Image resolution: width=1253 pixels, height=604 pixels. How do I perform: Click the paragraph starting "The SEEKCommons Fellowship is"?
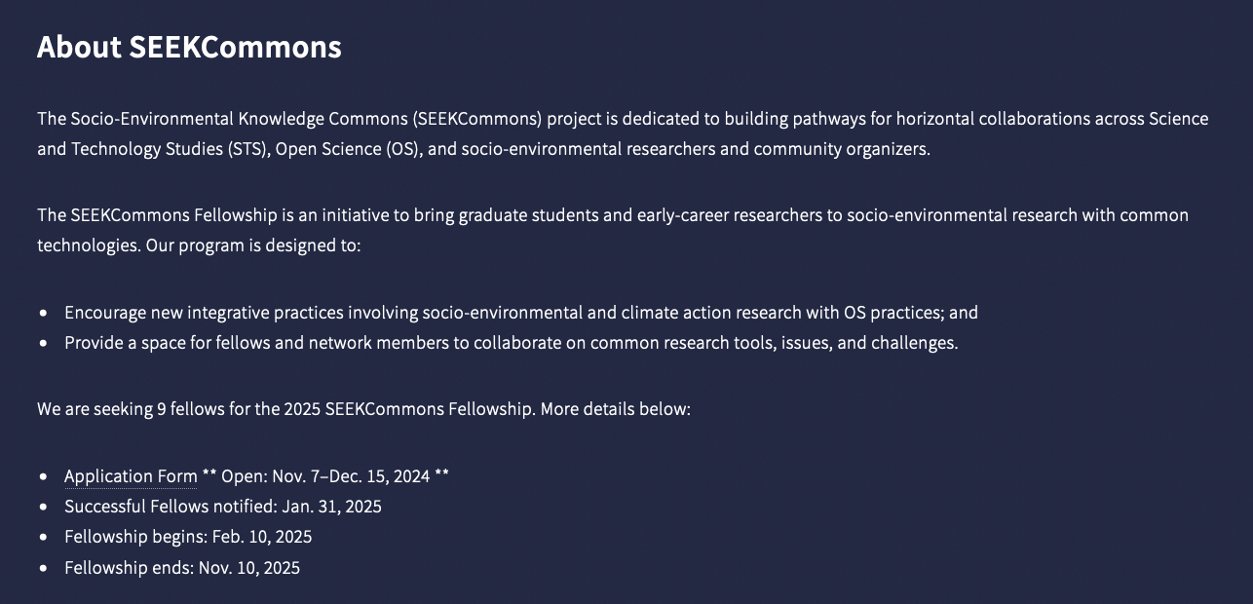click(612, 230)
